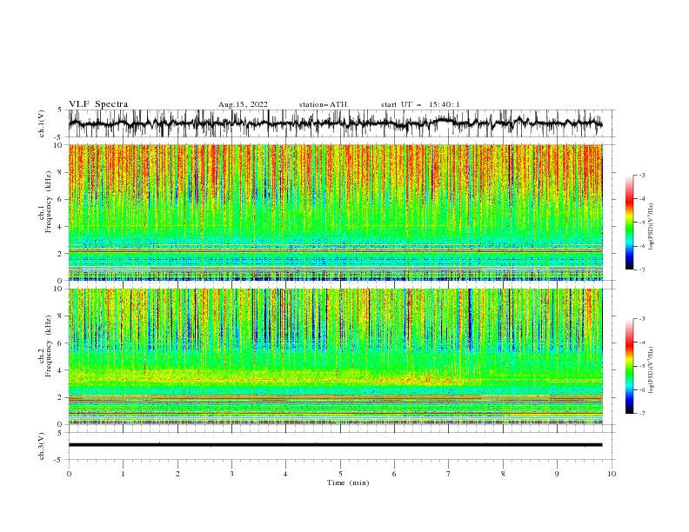Click the time axis tick label '5'
Viewport: 689px width, 532px height.
click(x=340, y=474)
